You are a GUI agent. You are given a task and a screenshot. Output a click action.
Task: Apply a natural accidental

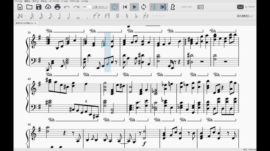[127, 16]
